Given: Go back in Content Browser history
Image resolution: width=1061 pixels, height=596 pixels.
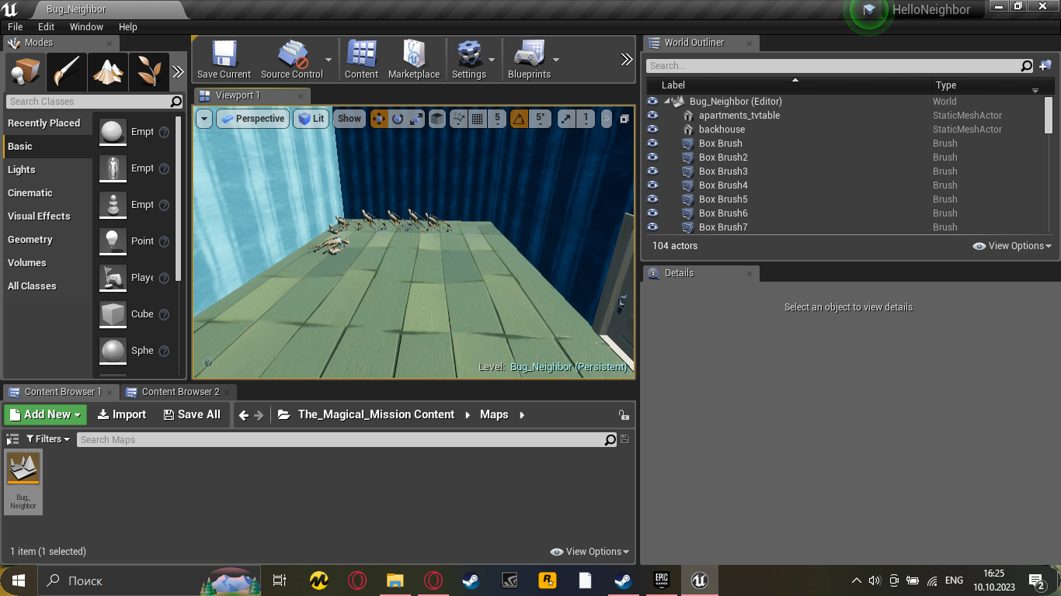Looking at the screenshot, I should (x=244, y=415).
